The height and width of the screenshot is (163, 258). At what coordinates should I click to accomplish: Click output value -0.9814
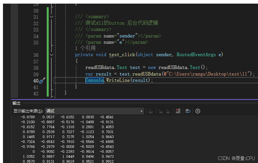click(87, 151)
